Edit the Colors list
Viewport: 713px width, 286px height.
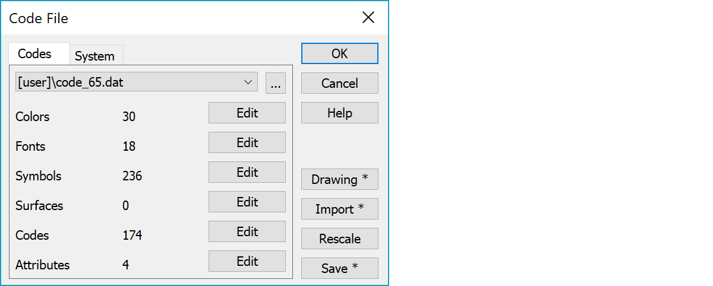coord(247,113)
